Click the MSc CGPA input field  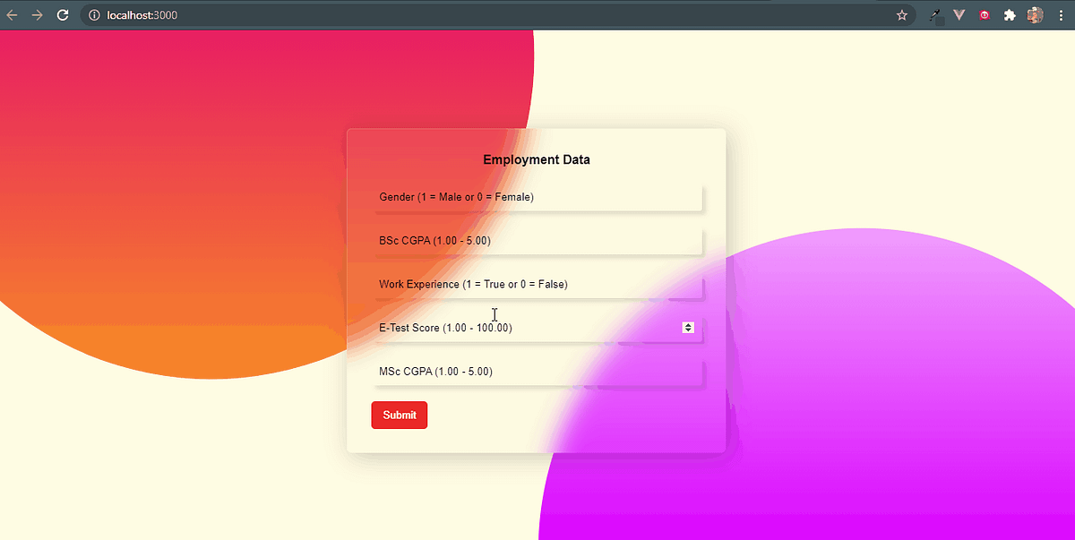(x=537, y=373)
